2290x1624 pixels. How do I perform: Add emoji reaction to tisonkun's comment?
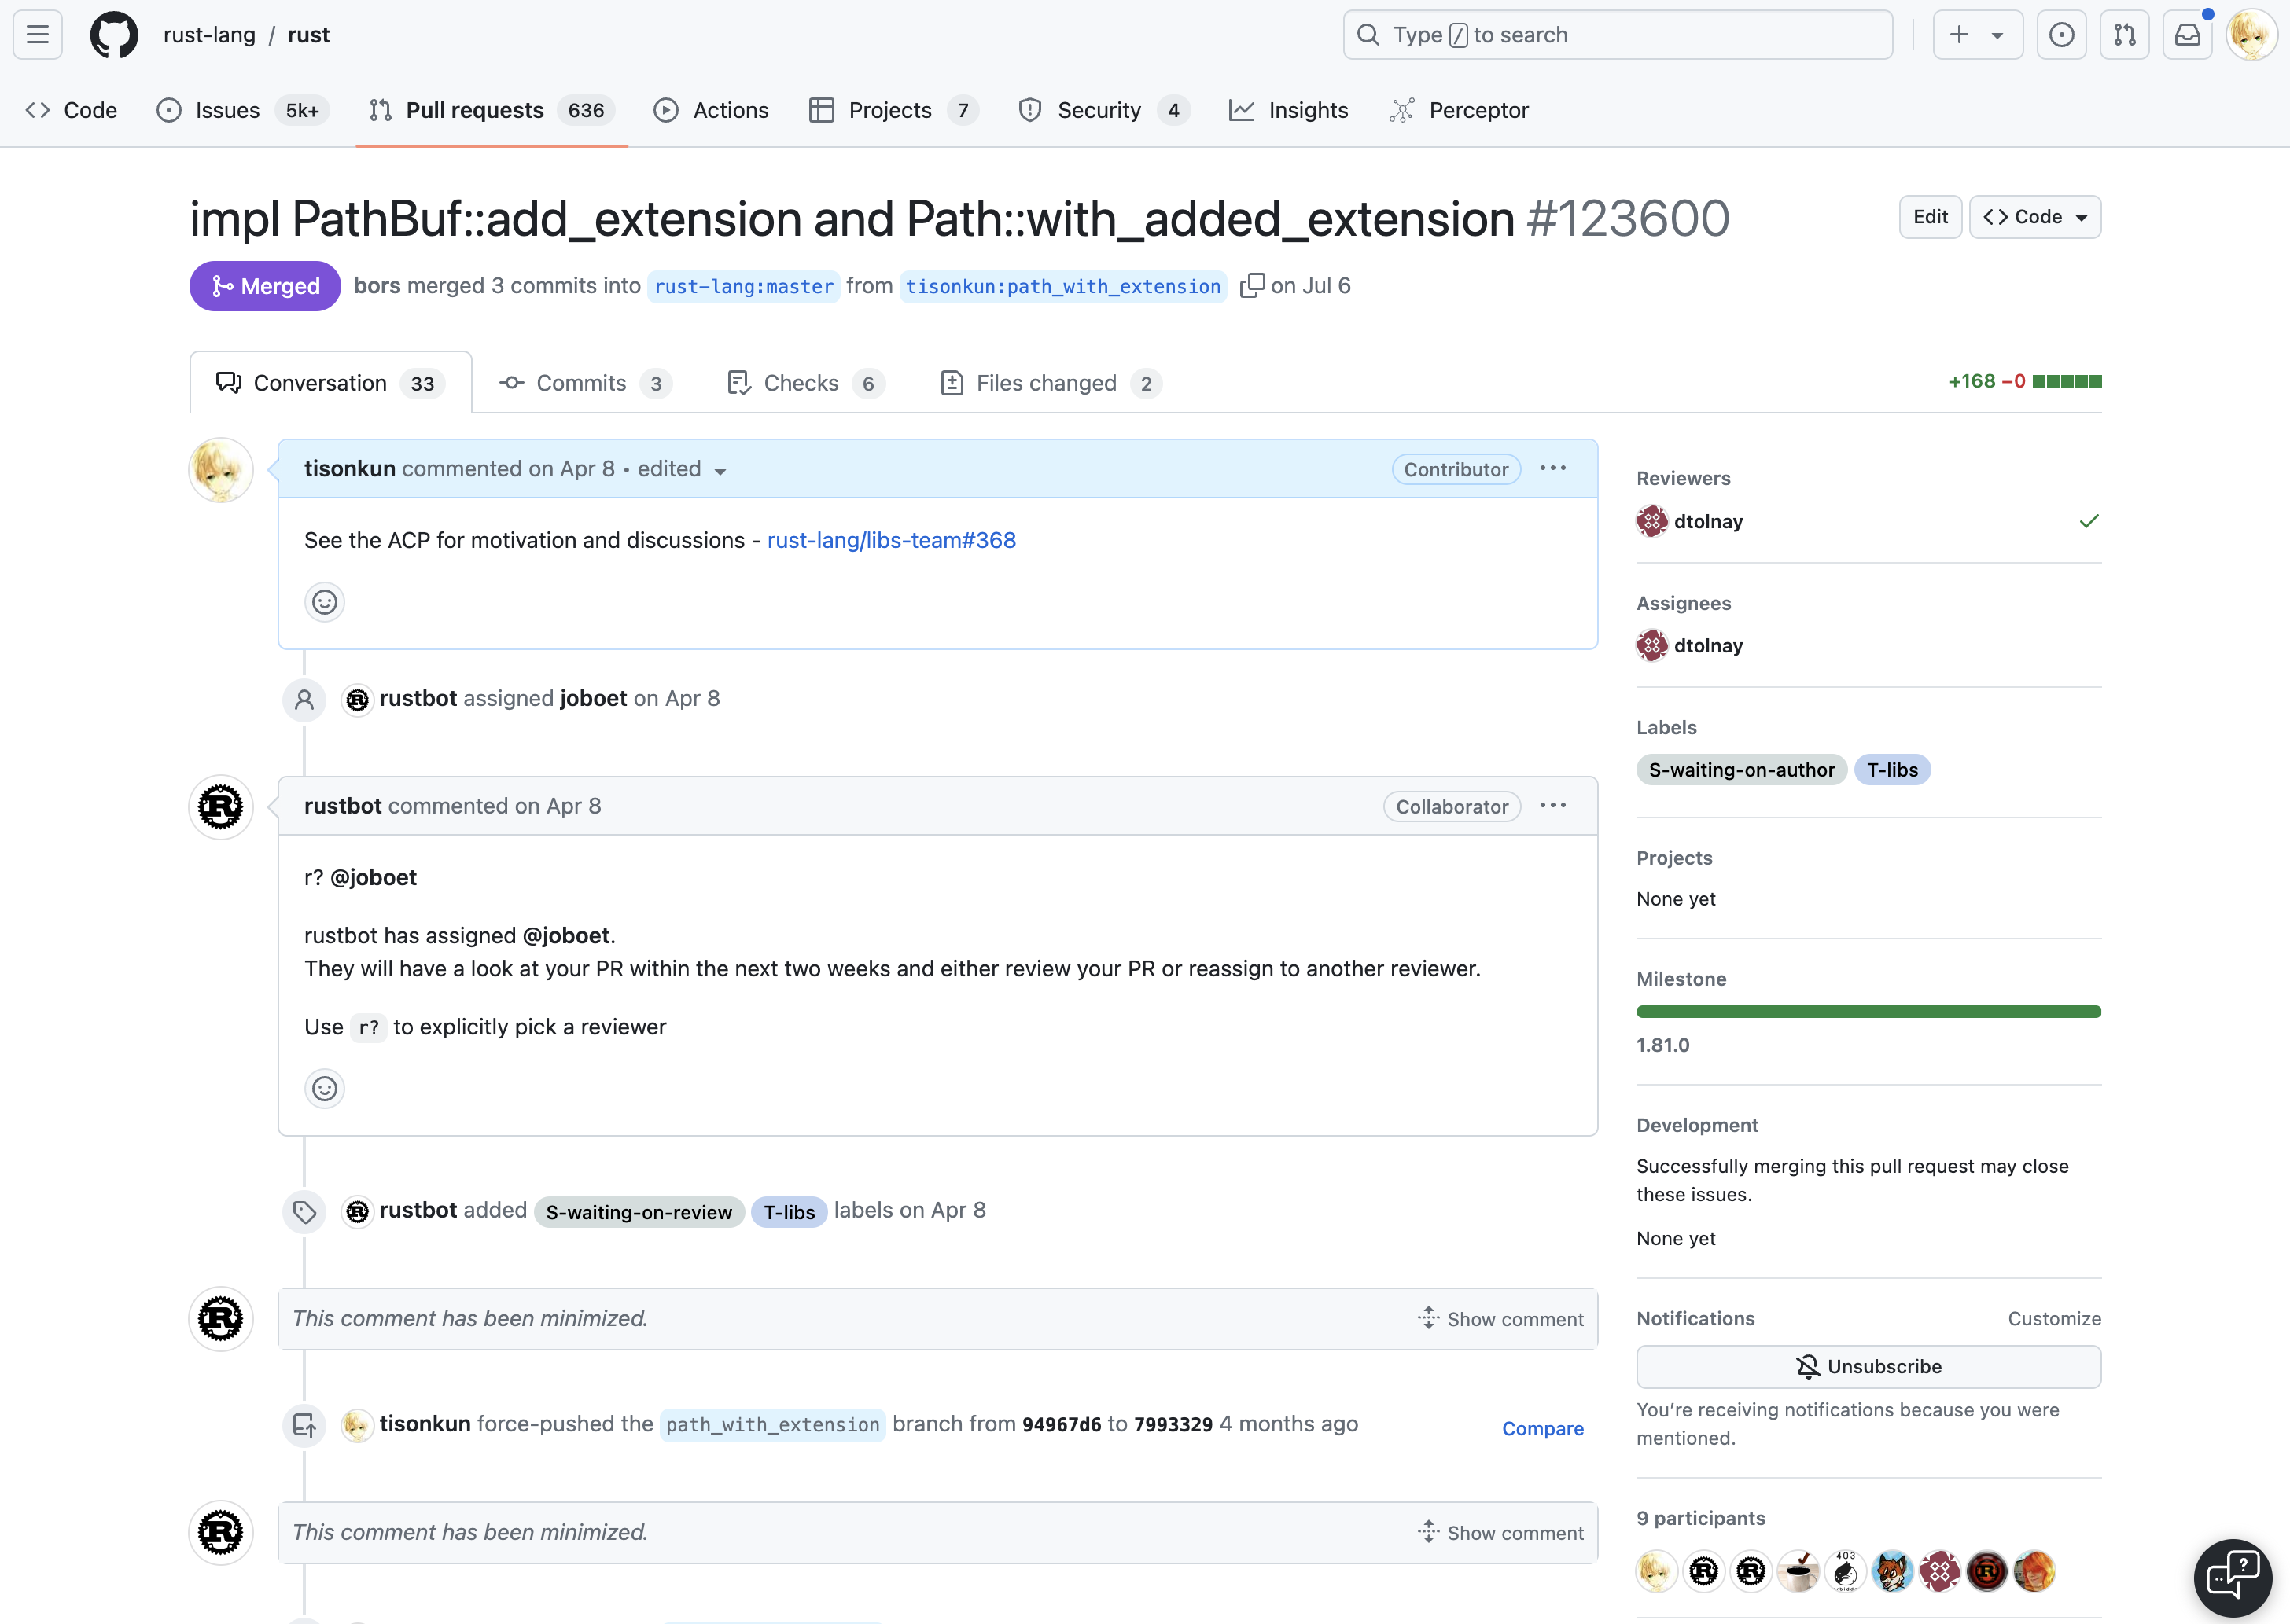[324, 602]
